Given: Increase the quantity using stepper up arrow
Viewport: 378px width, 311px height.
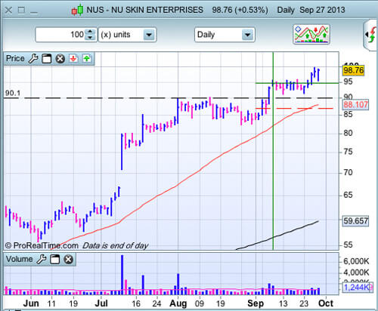Looking at the screenshot, I should (90, 32).
